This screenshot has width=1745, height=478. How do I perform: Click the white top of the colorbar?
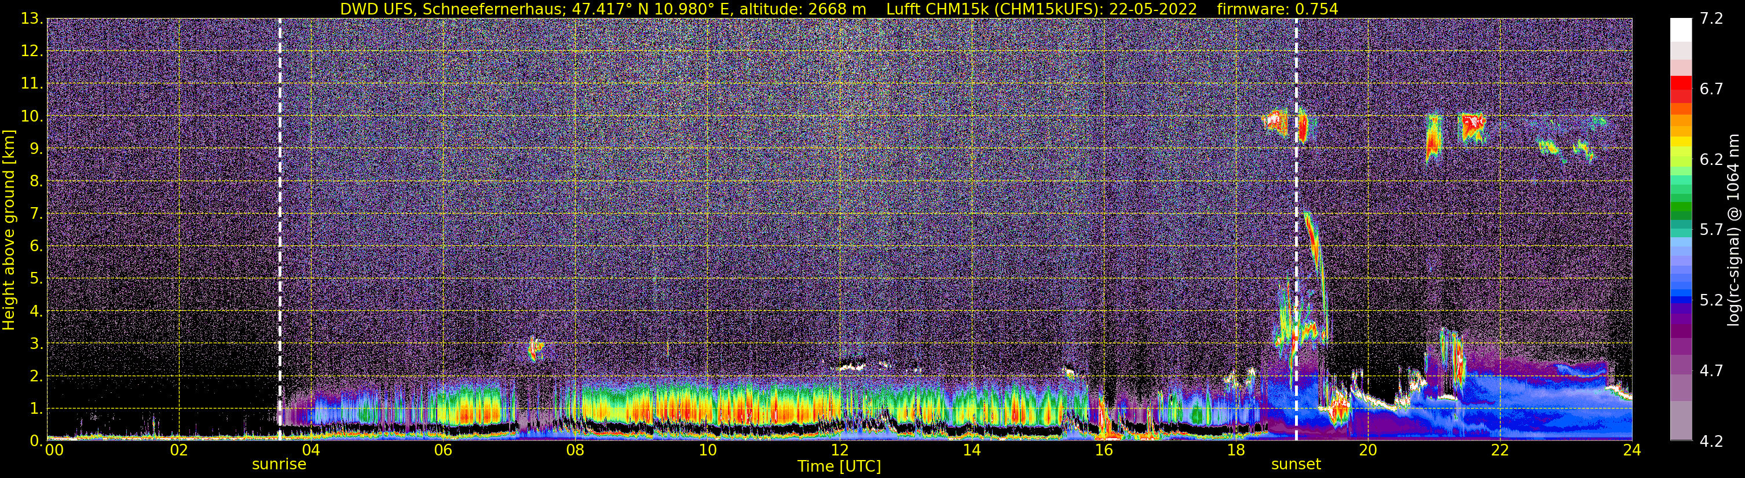pos(1681,30)
